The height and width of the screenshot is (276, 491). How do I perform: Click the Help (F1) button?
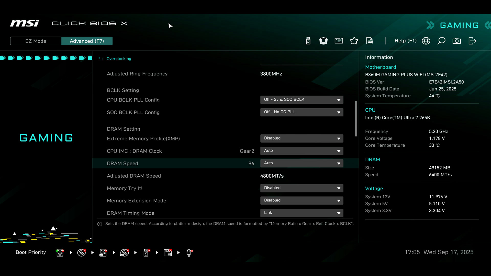405,41
